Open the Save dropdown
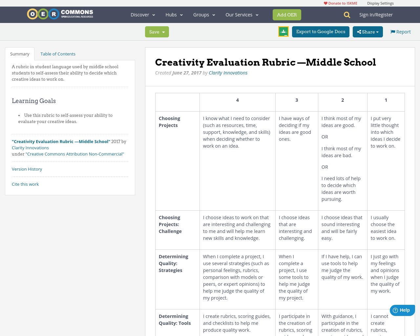 [x=157, y=31]
